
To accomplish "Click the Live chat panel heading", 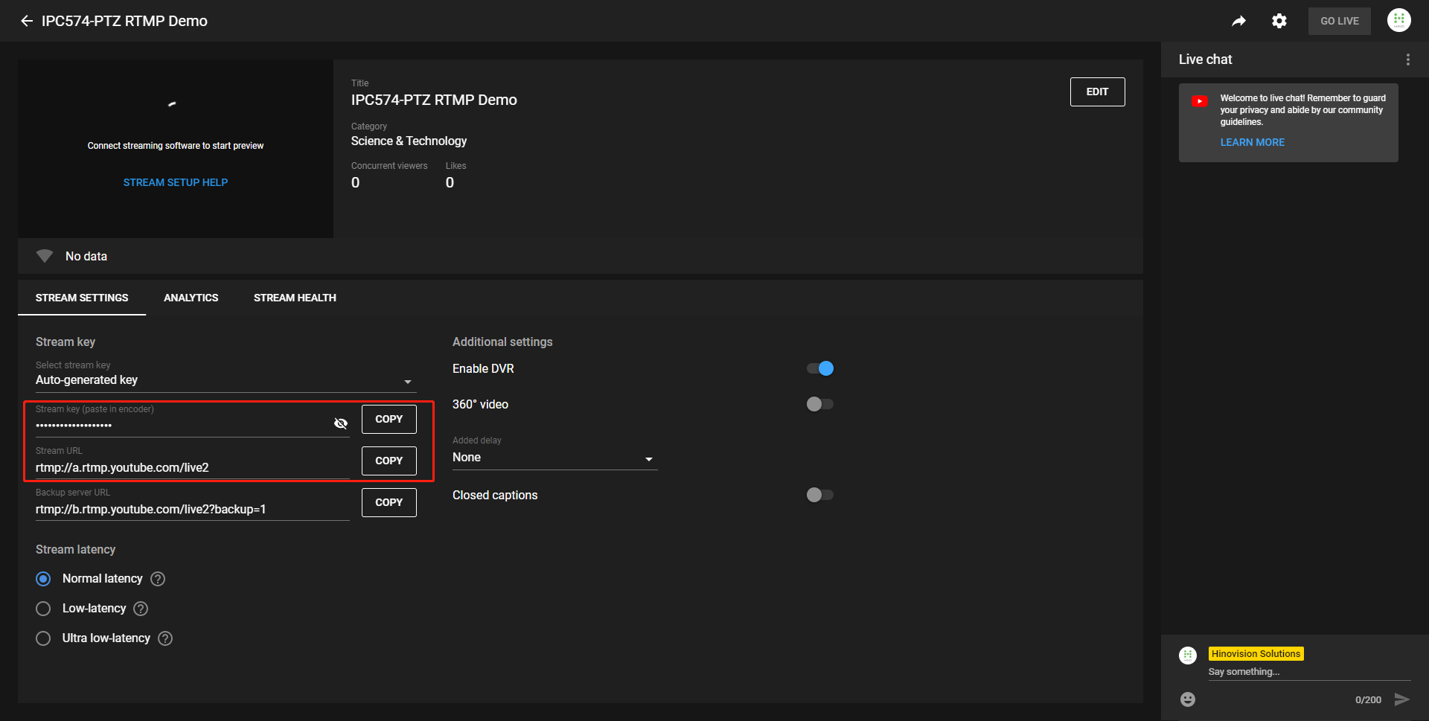I will [x=1205, y=60].
